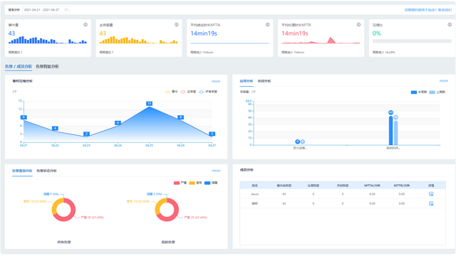Screen dimensions: 456x256
Task: Click the info icon on the 主告警量 card
Action: pyautogui.click(x=177, y=25)
